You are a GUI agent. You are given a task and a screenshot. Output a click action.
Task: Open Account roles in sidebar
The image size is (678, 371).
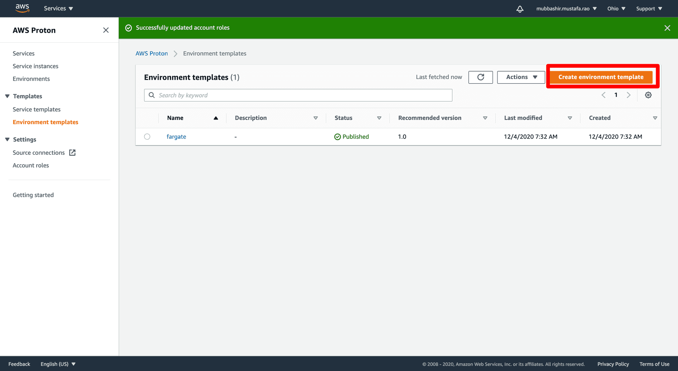(31, 165)
